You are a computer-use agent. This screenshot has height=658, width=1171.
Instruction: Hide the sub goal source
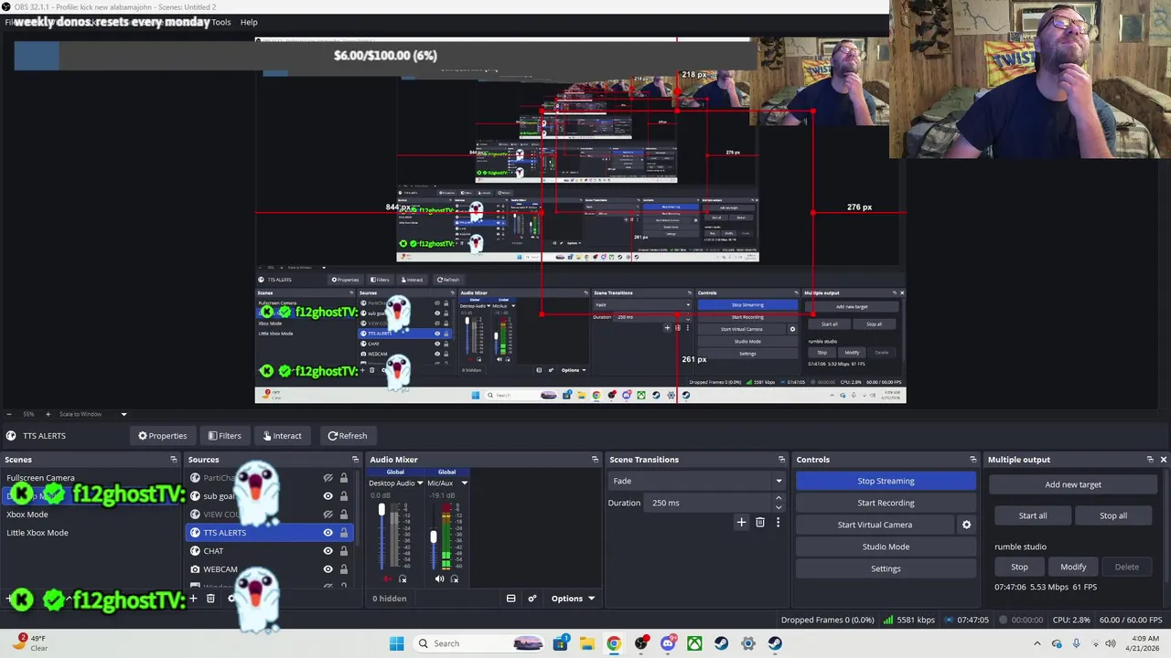pyautogui.click(x=328, y=496)
